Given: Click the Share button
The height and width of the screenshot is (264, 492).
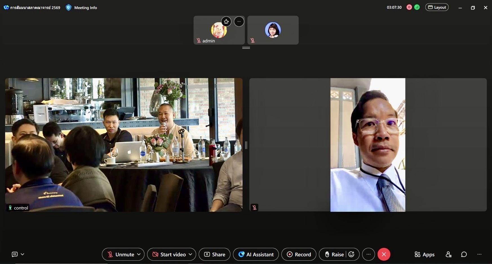Looking at the screenshot, I should (x=214, y=254).
